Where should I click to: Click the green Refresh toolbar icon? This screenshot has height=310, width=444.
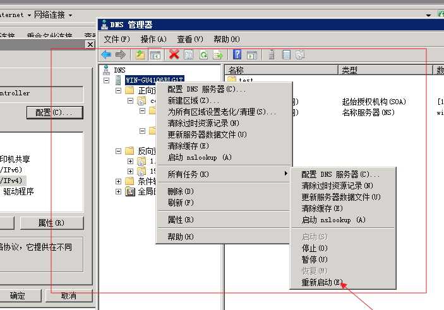pyautogui.click(x=203, y=55)
